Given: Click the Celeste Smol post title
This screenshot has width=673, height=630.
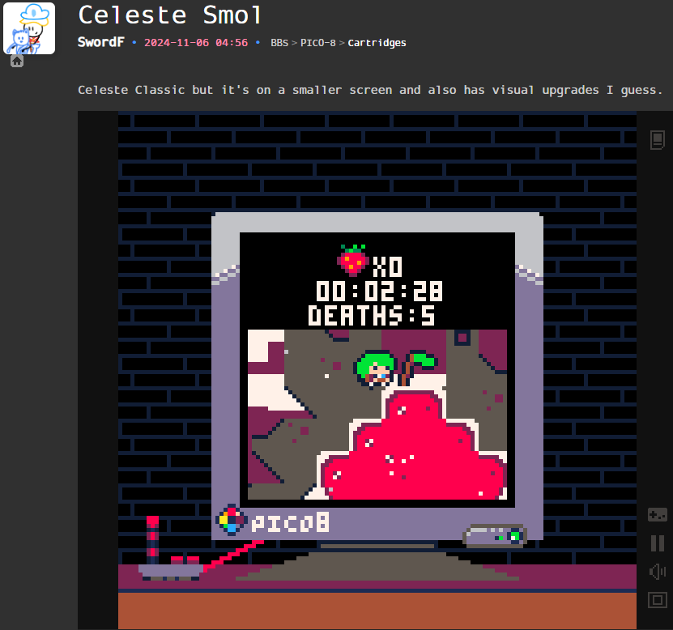Looking at the screenshot, I should (x=170, y=15).
